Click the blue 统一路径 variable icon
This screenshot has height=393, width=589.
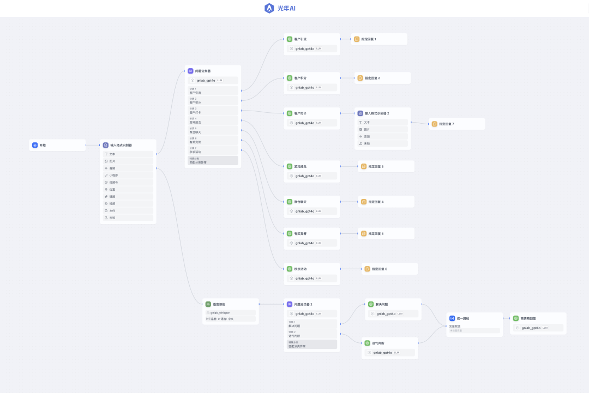[452, 318]
